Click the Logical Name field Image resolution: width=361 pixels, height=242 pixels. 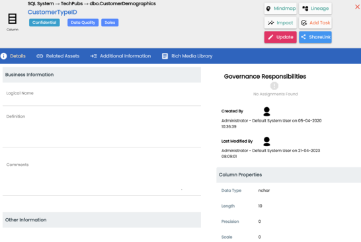click(102, 95)
